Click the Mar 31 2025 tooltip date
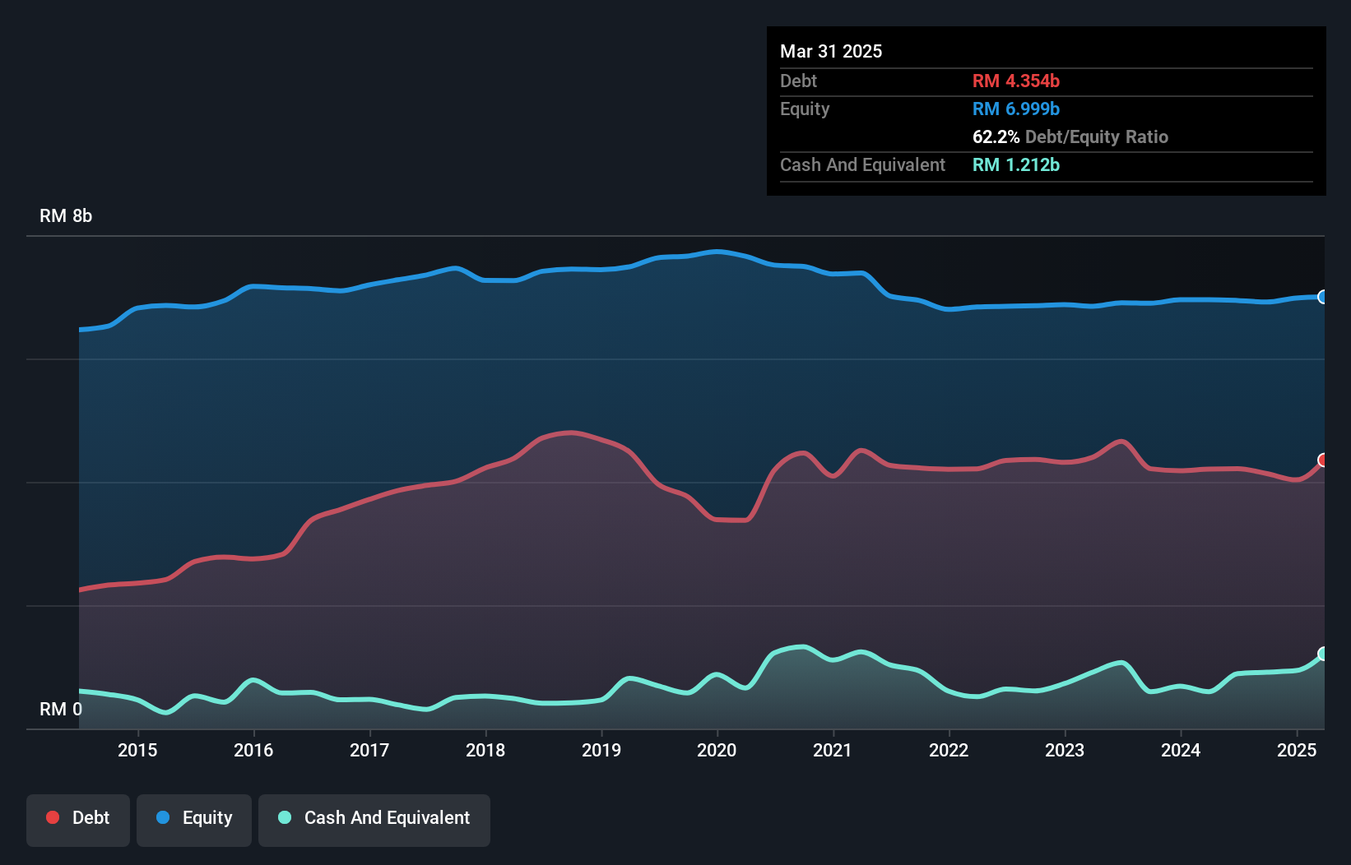The width and height of the screenshot is (1351, 865). (x=831, y=51)
